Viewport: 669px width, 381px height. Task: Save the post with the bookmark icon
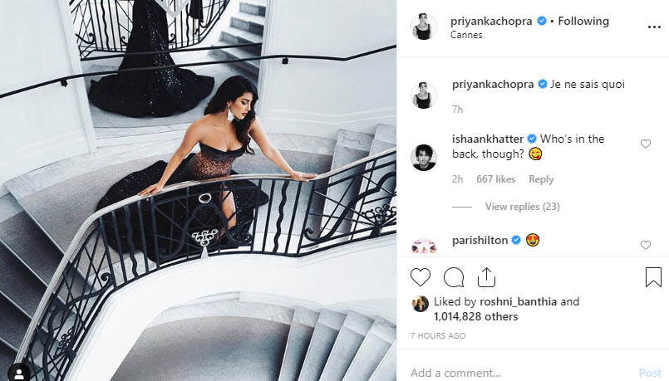[x=653, y=277]
